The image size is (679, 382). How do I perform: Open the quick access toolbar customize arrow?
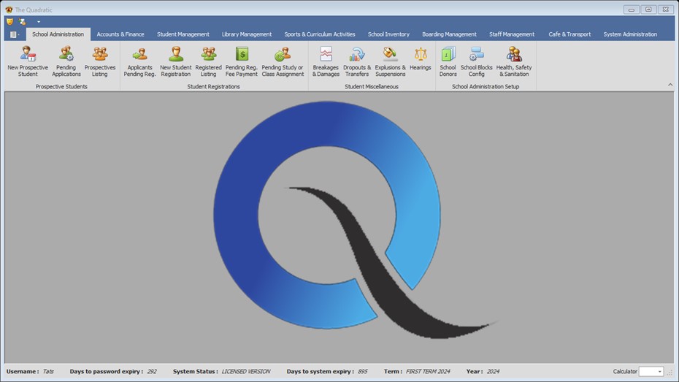pos(39,22)
